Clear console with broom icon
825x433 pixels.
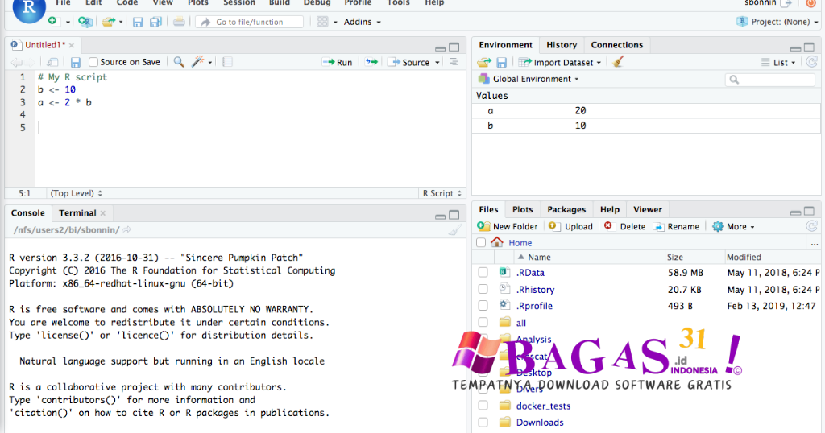[x=455, y=229]
